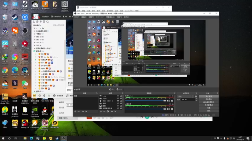252x141 pixels.
Task: Click the 启动虚拟摄像机 button
Action: (x=209, y=102)
